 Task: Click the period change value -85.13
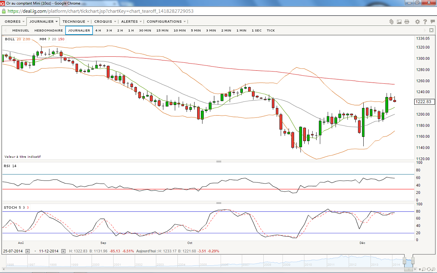pos(115,251)
